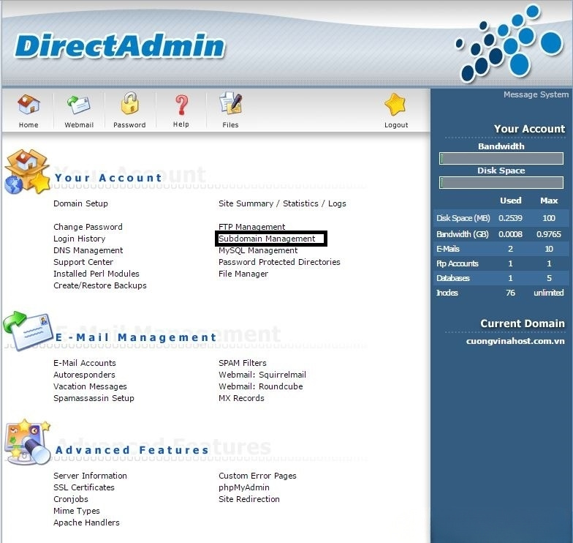Open E-Mail Accounts
This screenshot has width=573, height=543.
pyautogui.click(x=85, y=363)
